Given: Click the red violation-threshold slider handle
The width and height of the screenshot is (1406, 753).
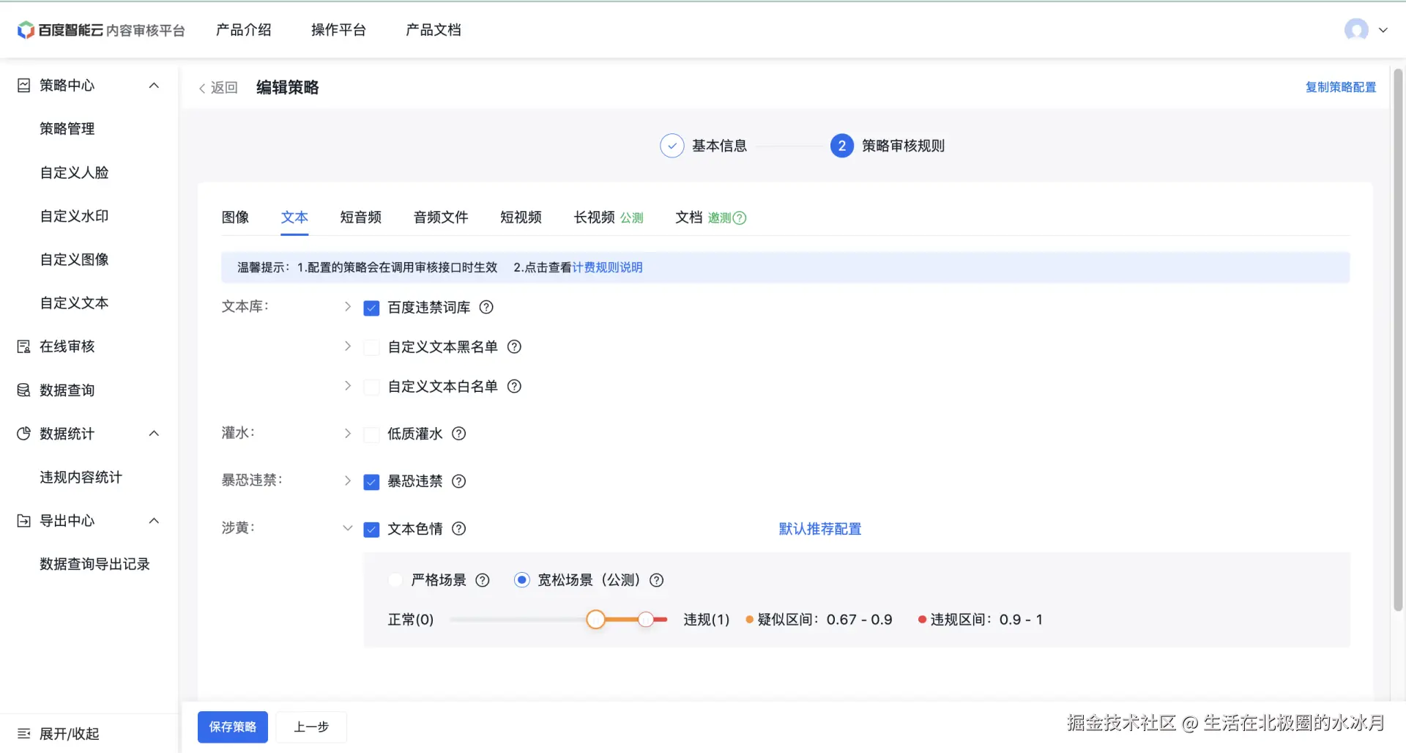Looking at the screenshot, I should (x=646, y=620).
